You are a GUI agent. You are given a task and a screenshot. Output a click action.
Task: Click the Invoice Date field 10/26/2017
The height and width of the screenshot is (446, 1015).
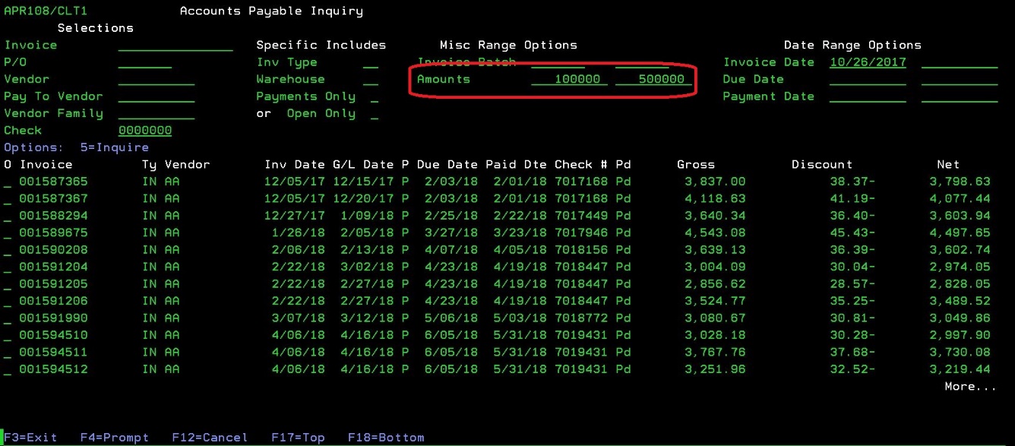(868, 63)
